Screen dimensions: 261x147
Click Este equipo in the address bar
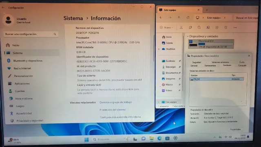point(214,18)
